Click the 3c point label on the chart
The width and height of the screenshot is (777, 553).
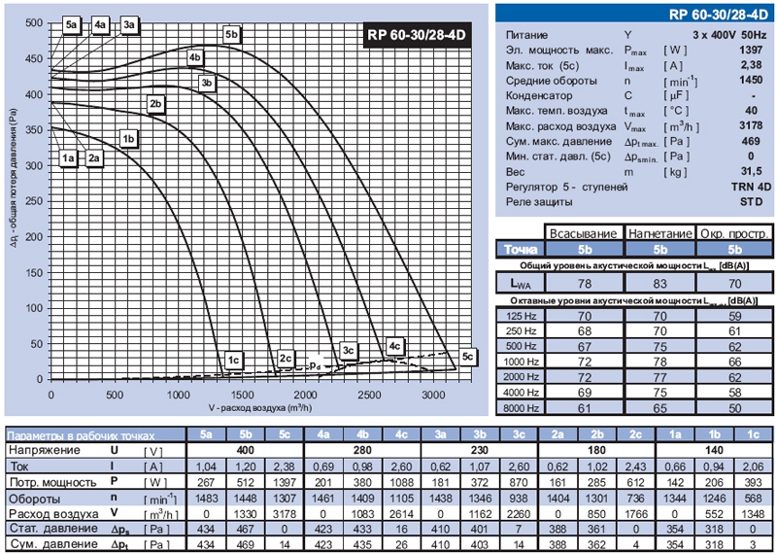[349, 350]
